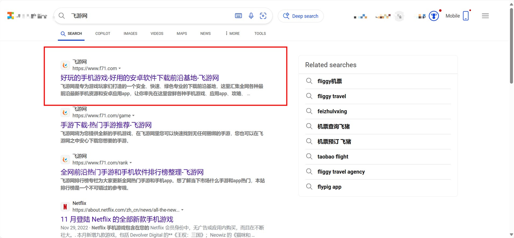Viewport: 514px width, 238px height.
Task: Click the Mobile phone icon
Action: [x=466, y=16]
